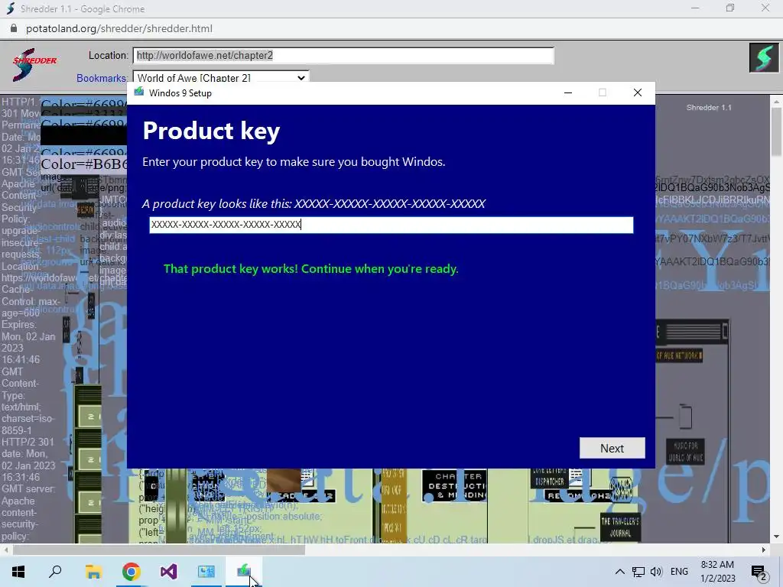783x587 pixels.
Task: Show hidden system tray icons
Action: point(619,572)
